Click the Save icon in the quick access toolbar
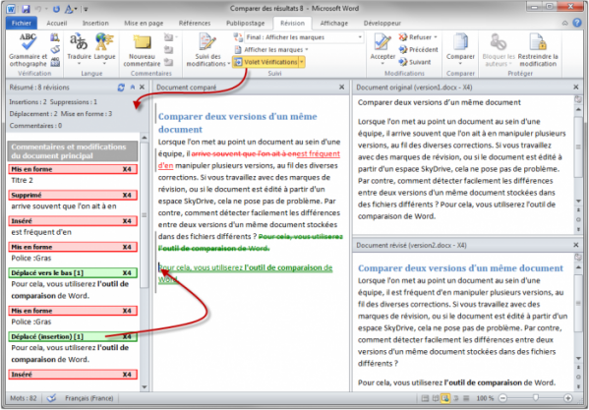Screen dimensions: 589x410 (26, 9)
